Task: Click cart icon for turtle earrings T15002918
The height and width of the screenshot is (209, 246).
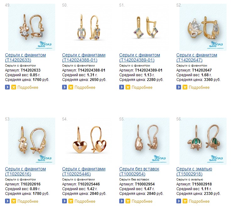Action: (x=185, y=201)
